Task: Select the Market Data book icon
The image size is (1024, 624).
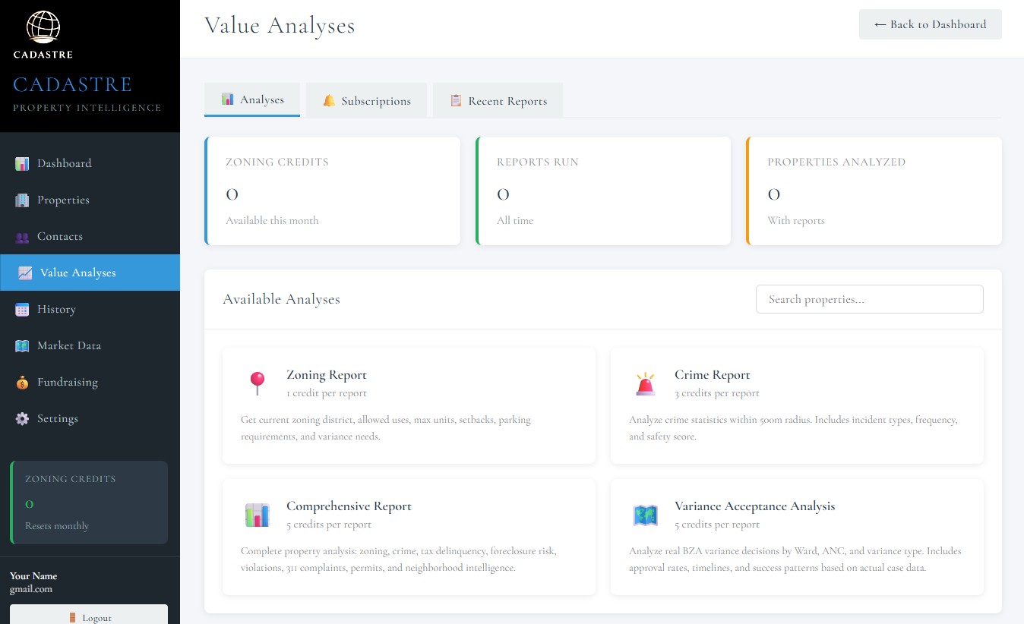Action: pos(23,345)
